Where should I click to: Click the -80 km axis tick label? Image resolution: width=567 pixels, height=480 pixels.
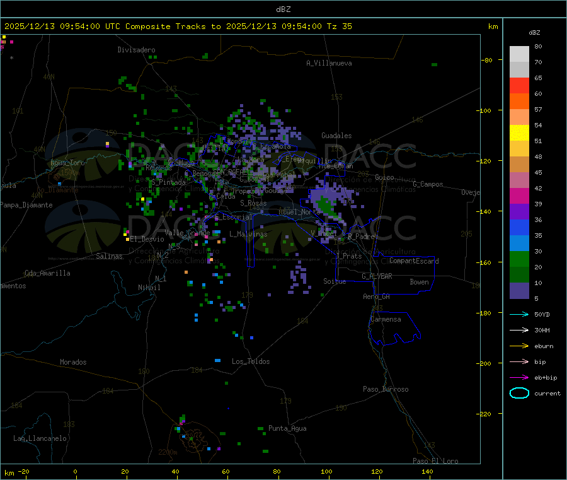(x=487, y=60)
